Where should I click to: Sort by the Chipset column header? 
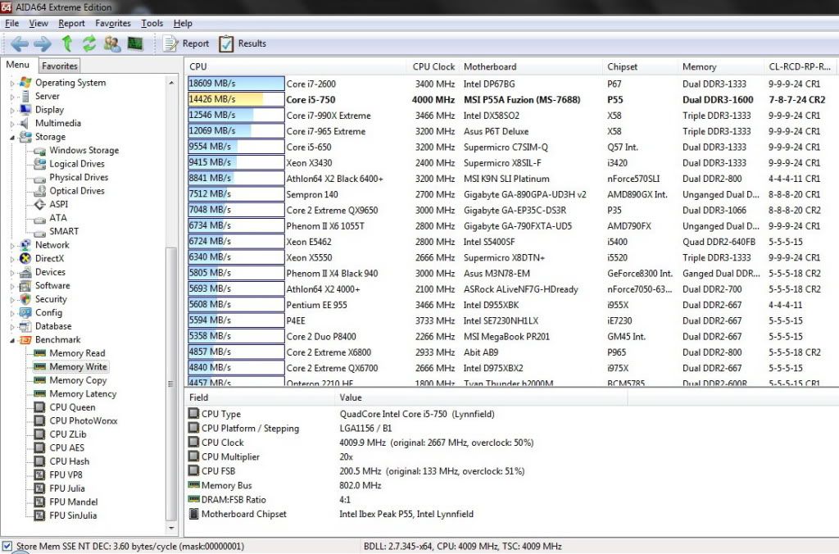coord(640,66)
